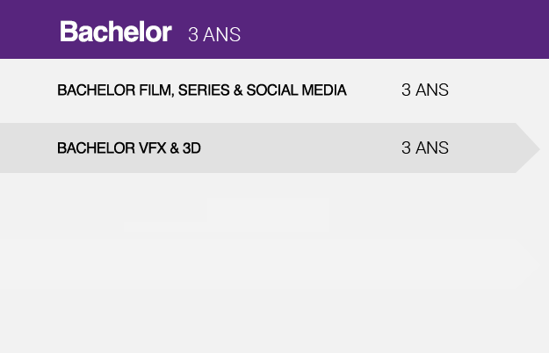549x353 pixels.
Task: Click the 3 ANS label beside Bachelor heading
Action: click(x=214, y=34)
